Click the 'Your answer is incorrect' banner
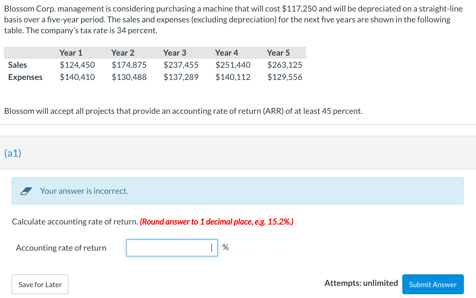Image resolution: width=476 pixels, height=298 pixels. [84, 191]
